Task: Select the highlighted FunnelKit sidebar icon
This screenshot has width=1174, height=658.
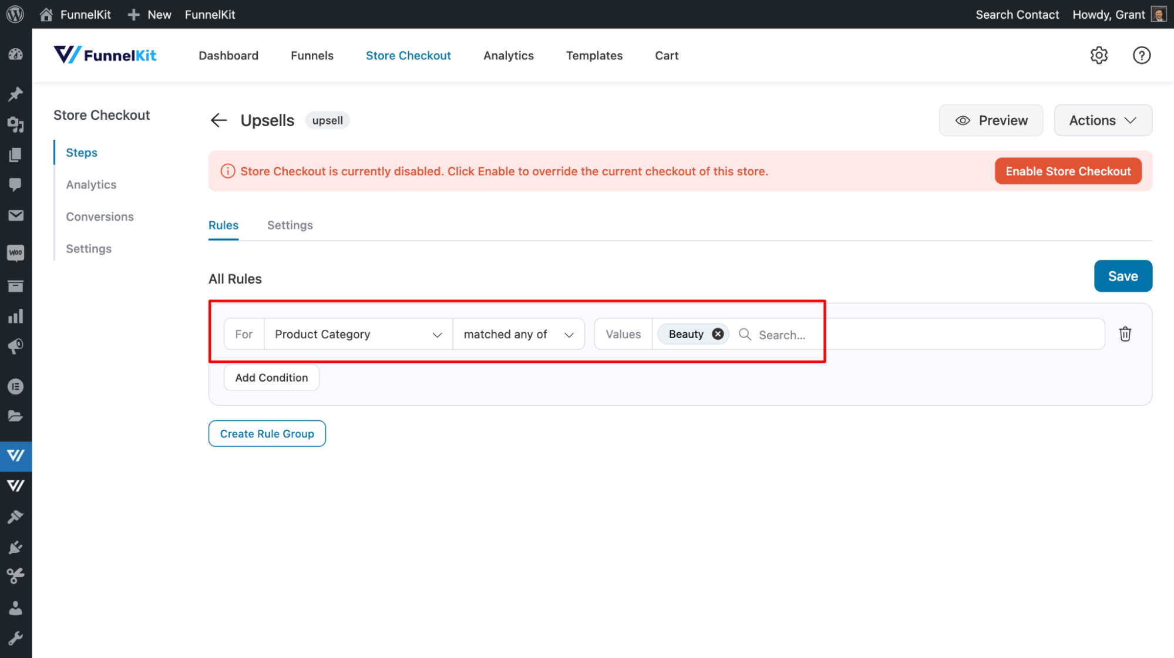Action: click(x=16, y=455)
